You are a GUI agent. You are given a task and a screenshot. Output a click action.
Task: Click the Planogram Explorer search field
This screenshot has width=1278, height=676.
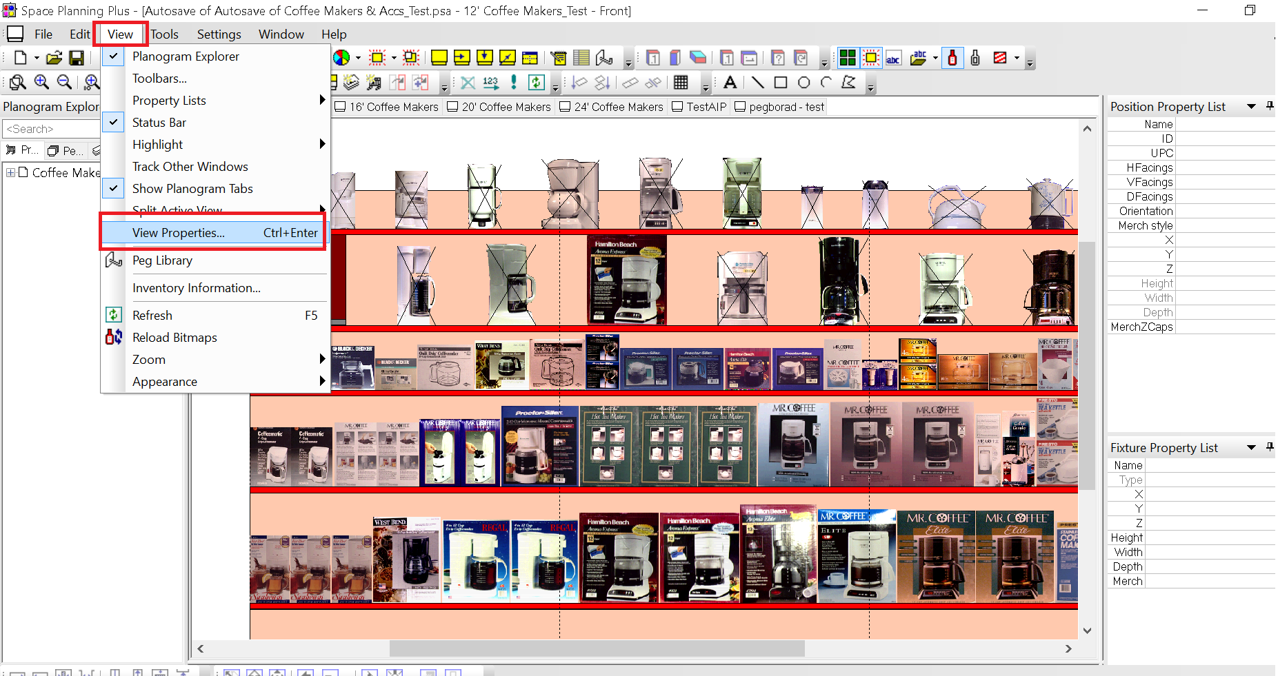(x=52, y=129)
